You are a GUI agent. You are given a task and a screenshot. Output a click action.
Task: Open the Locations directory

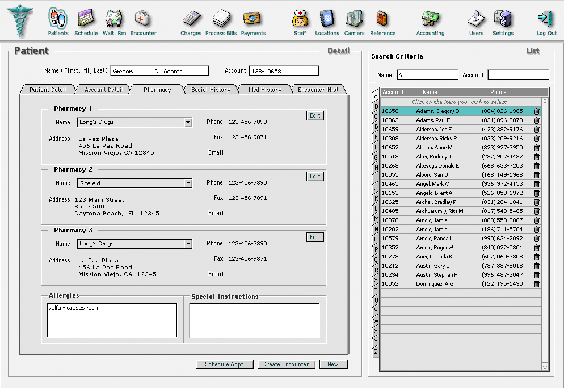tap(327, 22)
